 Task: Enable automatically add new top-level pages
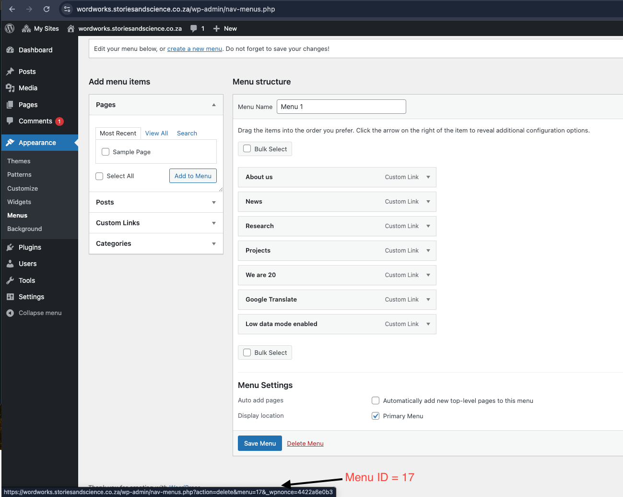coord(376,400)
